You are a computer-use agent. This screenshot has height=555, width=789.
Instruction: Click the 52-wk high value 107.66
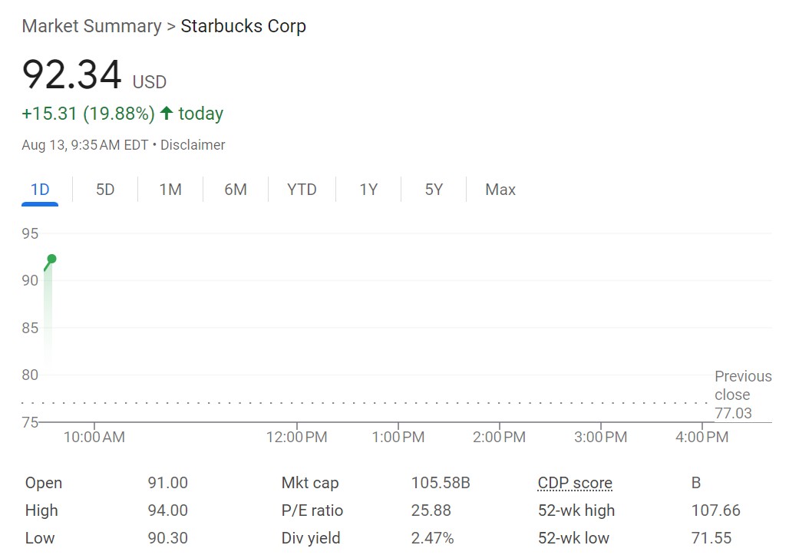pos(715,510)
